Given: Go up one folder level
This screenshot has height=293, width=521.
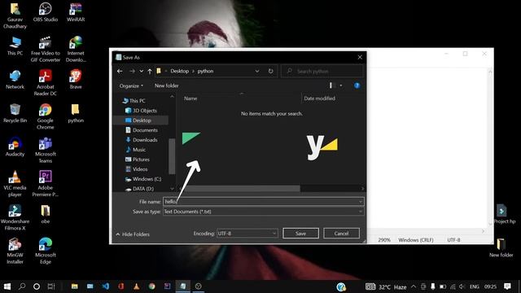Looking at the screenshot, I should click(150, 72).
